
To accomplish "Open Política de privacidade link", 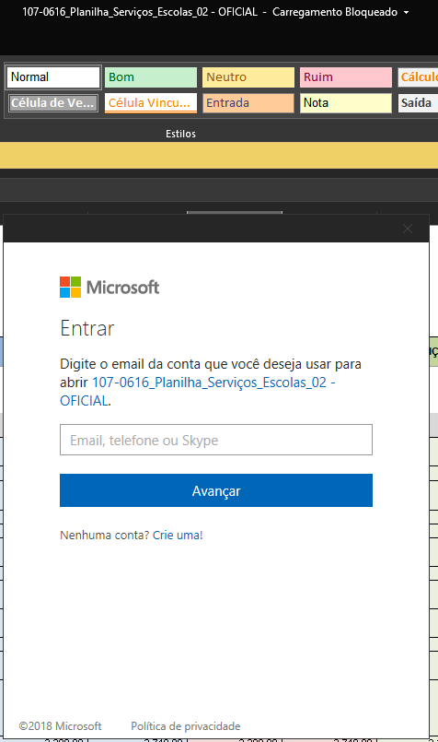I will [186, 726].
